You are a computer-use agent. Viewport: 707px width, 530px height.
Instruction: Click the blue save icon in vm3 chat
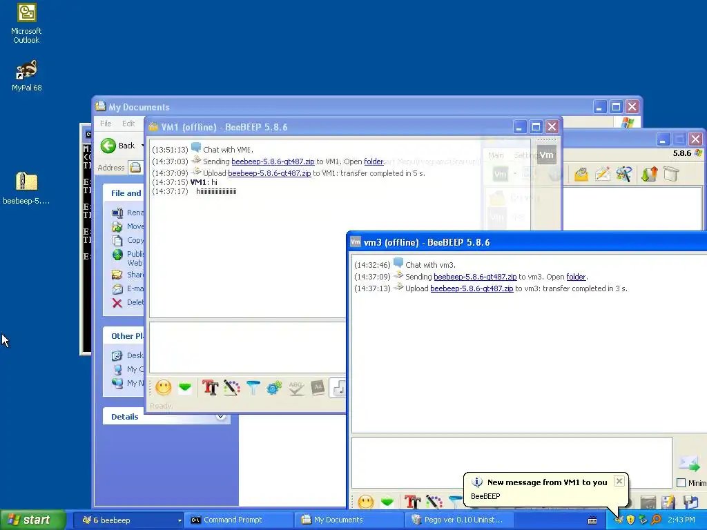pyautogui.click(x=690, y=502)
